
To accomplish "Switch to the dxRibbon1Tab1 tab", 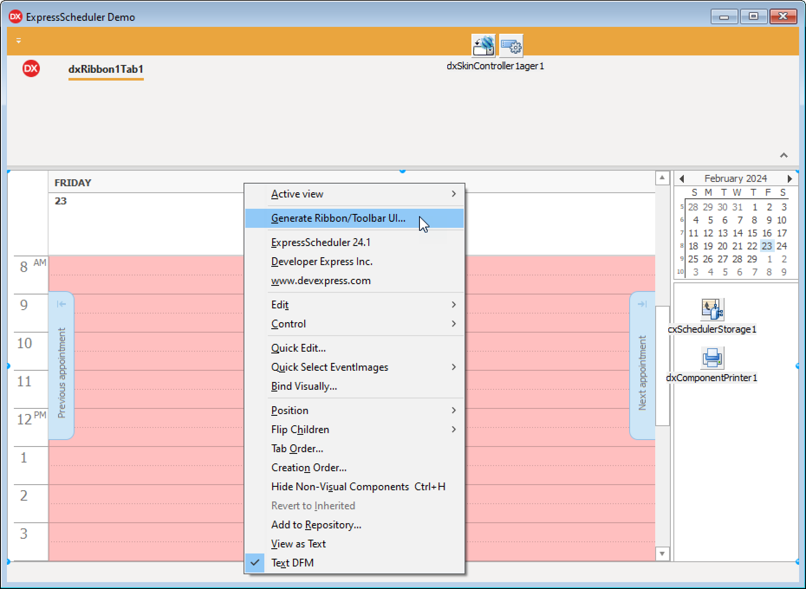I will coord(106,69).
